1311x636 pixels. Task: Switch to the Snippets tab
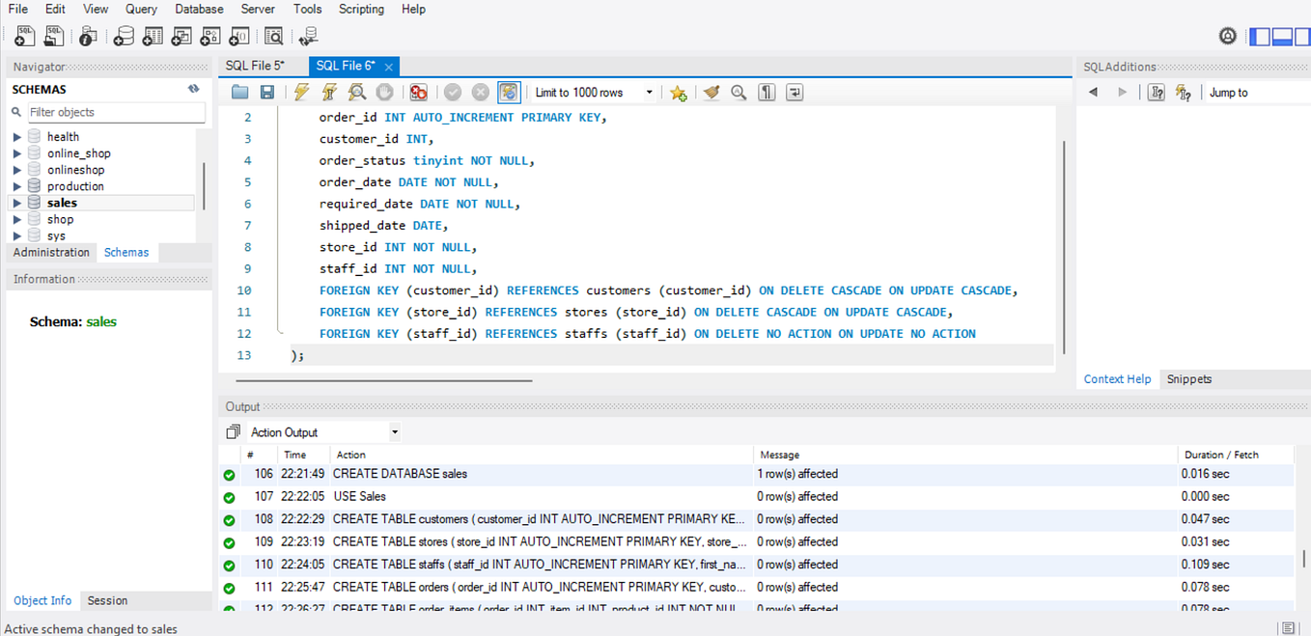[x=1188, y=379]
